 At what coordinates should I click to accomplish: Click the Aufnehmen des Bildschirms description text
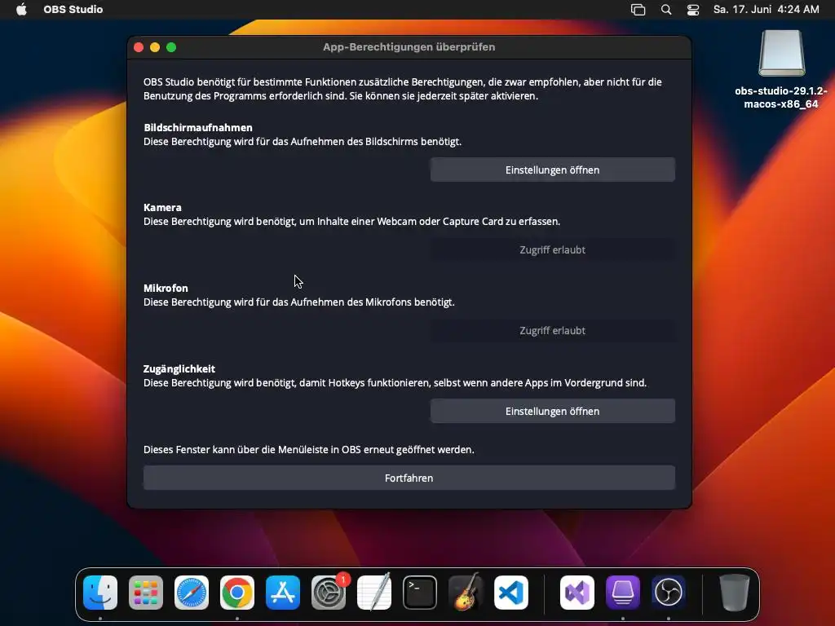[303, 142]
